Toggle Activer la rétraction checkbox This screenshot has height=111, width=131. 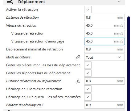(x=88, y=9)
